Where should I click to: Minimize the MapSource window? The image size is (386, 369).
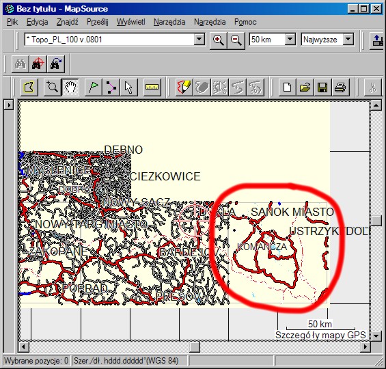point(353,9)
